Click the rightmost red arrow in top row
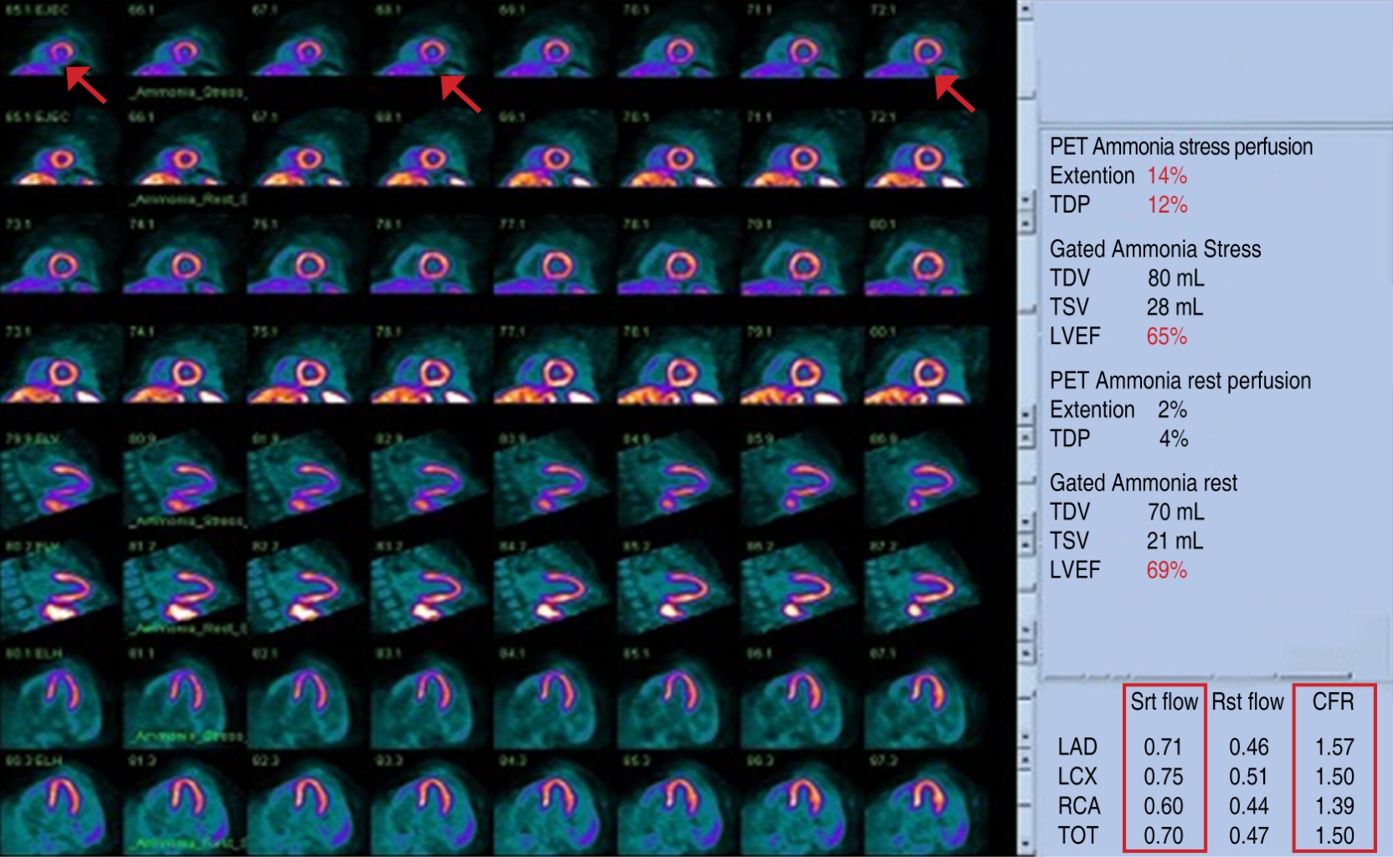 (954, 93)
